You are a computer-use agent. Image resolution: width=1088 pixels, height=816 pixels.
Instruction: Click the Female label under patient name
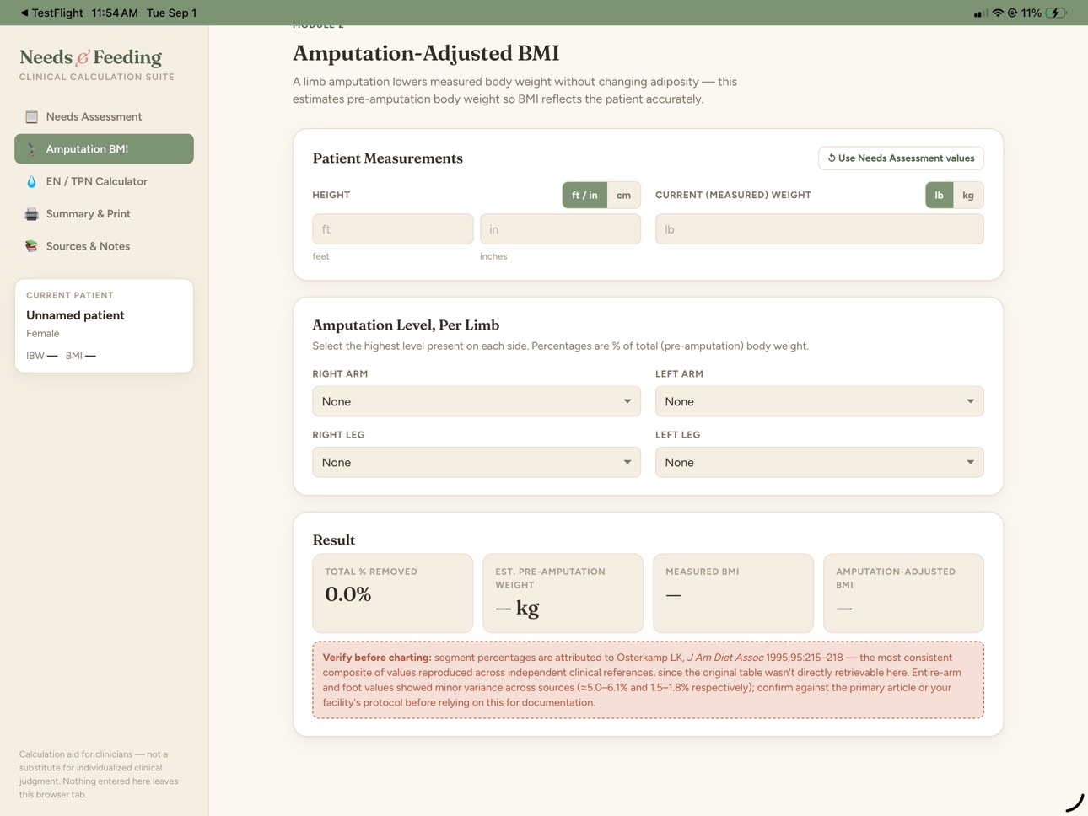click(43, 334)
